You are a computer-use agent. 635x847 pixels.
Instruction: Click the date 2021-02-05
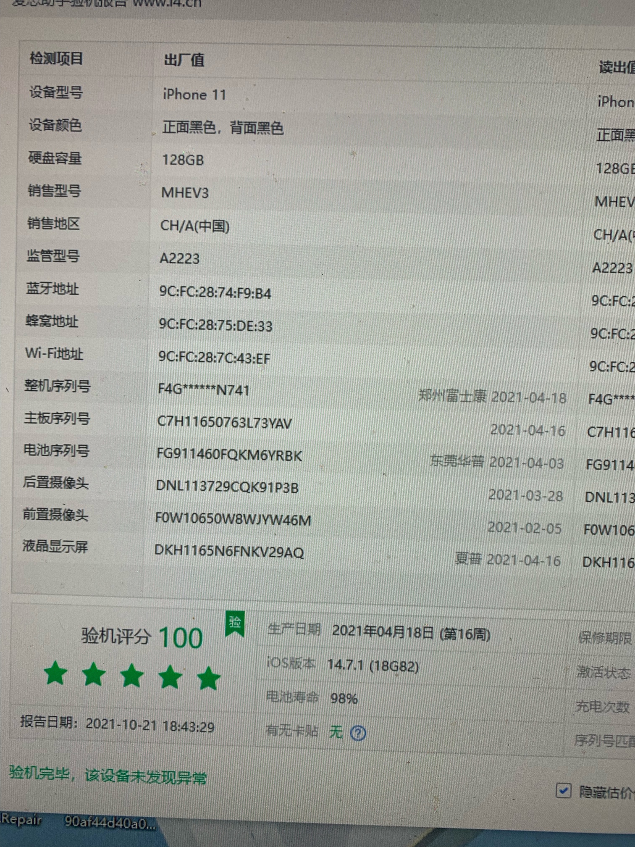(x=525, y=528)
